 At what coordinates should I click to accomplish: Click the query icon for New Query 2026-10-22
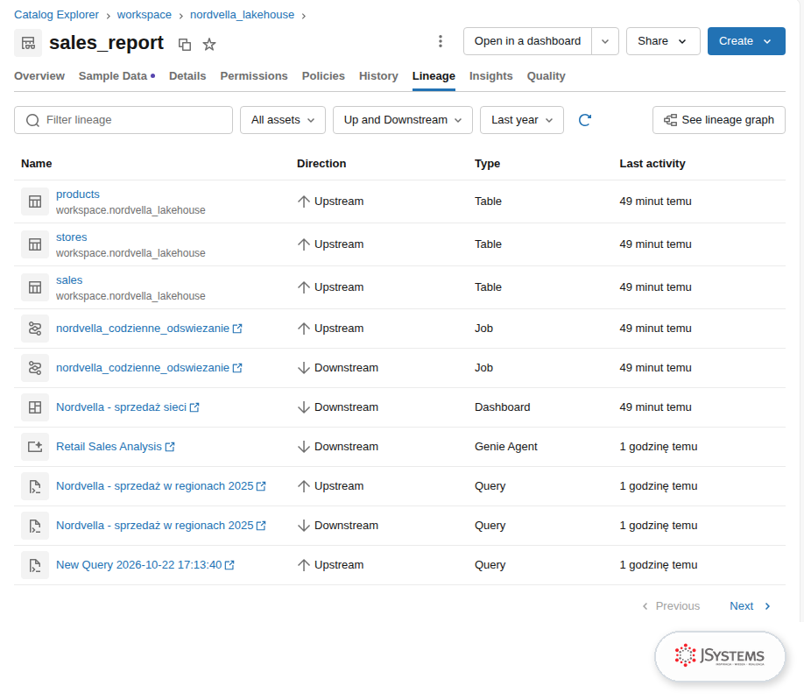pyautogui.click(x=35, y=565)
